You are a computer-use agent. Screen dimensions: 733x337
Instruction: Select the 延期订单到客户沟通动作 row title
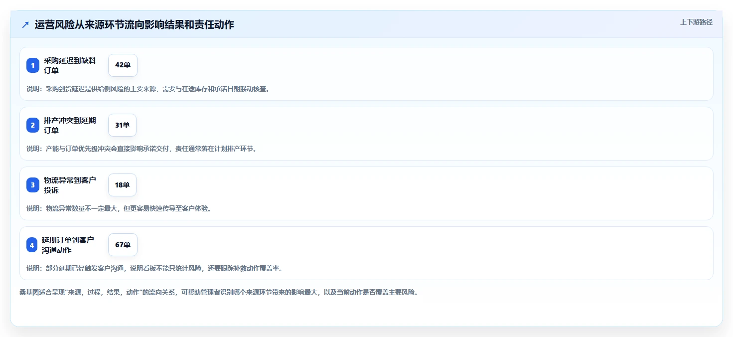68,245
